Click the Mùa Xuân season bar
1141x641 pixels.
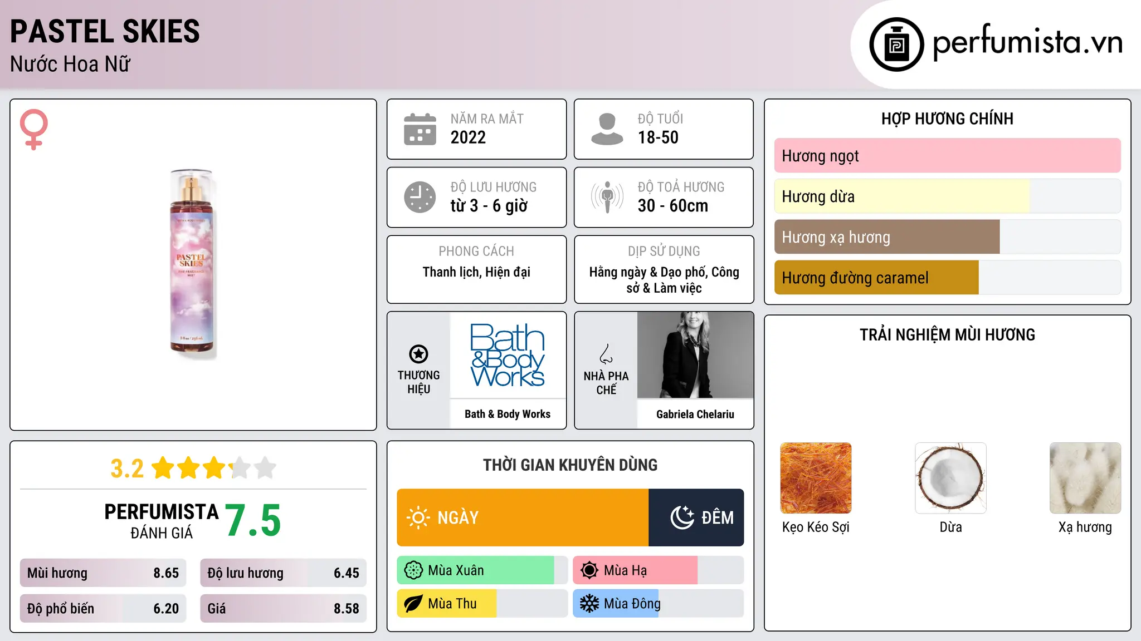[482, 570]
